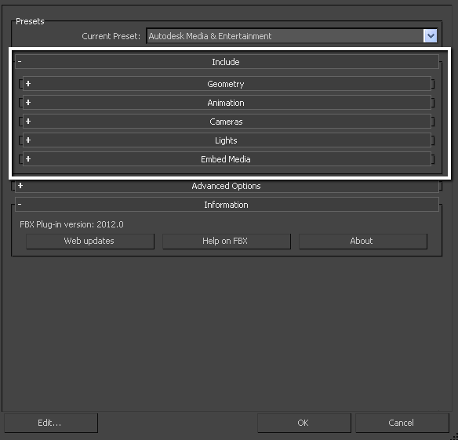Viewport: 458px width, 440px height.
Task: Click the Edit... button
Action: 51,423
